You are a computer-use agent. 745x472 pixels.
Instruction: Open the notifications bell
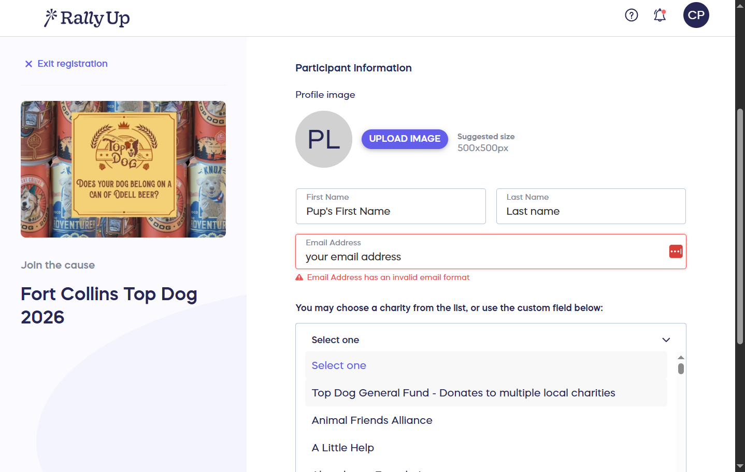(x=660, y=15)
